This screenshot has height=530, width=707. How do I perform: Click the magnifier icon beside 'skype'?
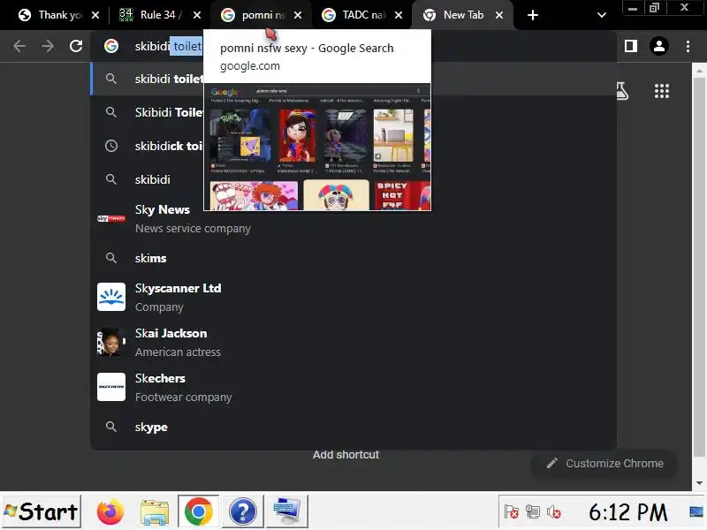point(111,427)
